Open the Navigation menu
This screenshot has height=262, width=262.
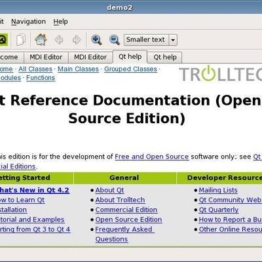(x=29, y=22)
